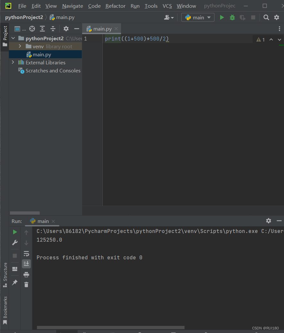Screen dimensions: 284x333
Task: Rerun main in the Run panel
Action: coord(15,232)
